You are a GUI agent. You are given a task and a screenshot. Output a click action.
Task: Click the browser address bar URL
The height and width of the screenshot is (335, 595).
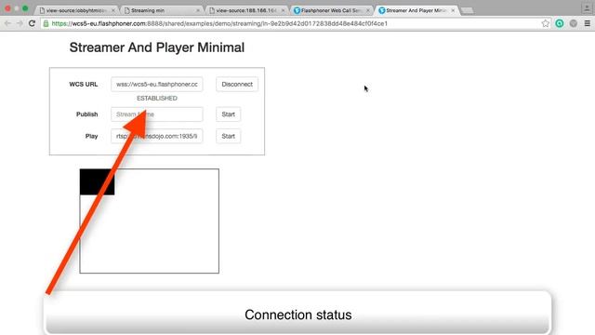point(219,23)
